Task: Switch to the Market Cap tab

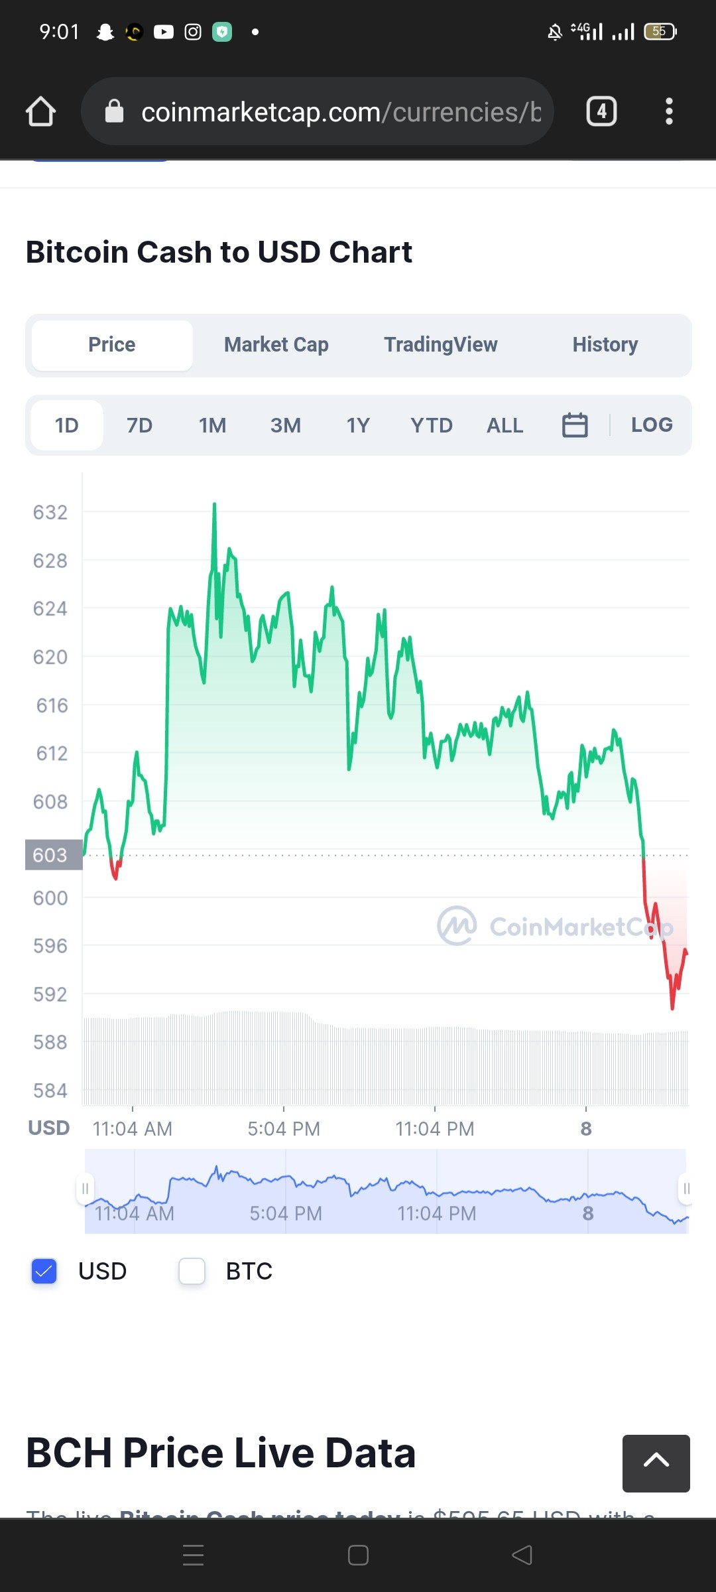Action: pyautogui.click(x=276, y=345)
